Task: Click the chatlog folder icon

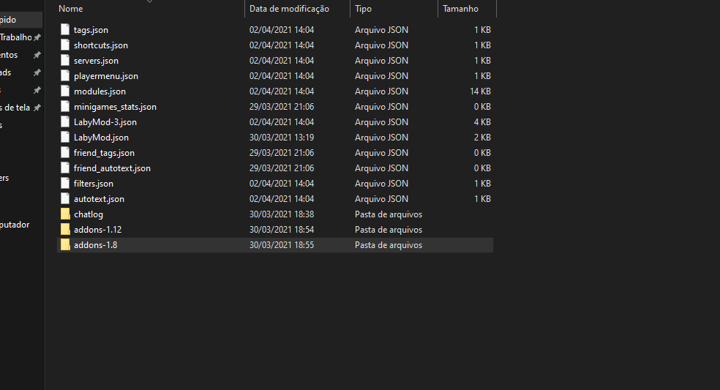Action: point(65,214)
